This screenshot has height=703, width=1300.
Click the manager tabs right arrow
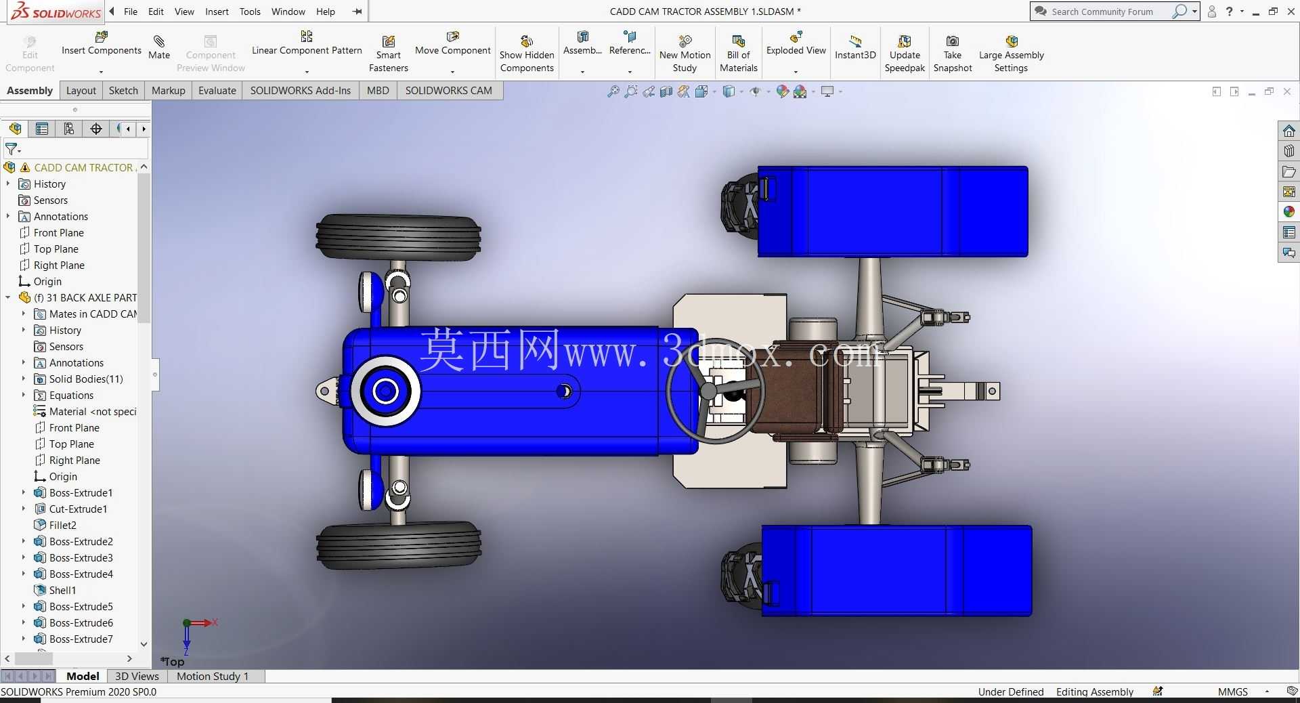[x=144, y=129]
